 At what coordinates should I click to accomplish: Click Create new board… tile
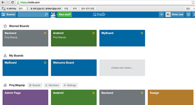tap(122, 68)
